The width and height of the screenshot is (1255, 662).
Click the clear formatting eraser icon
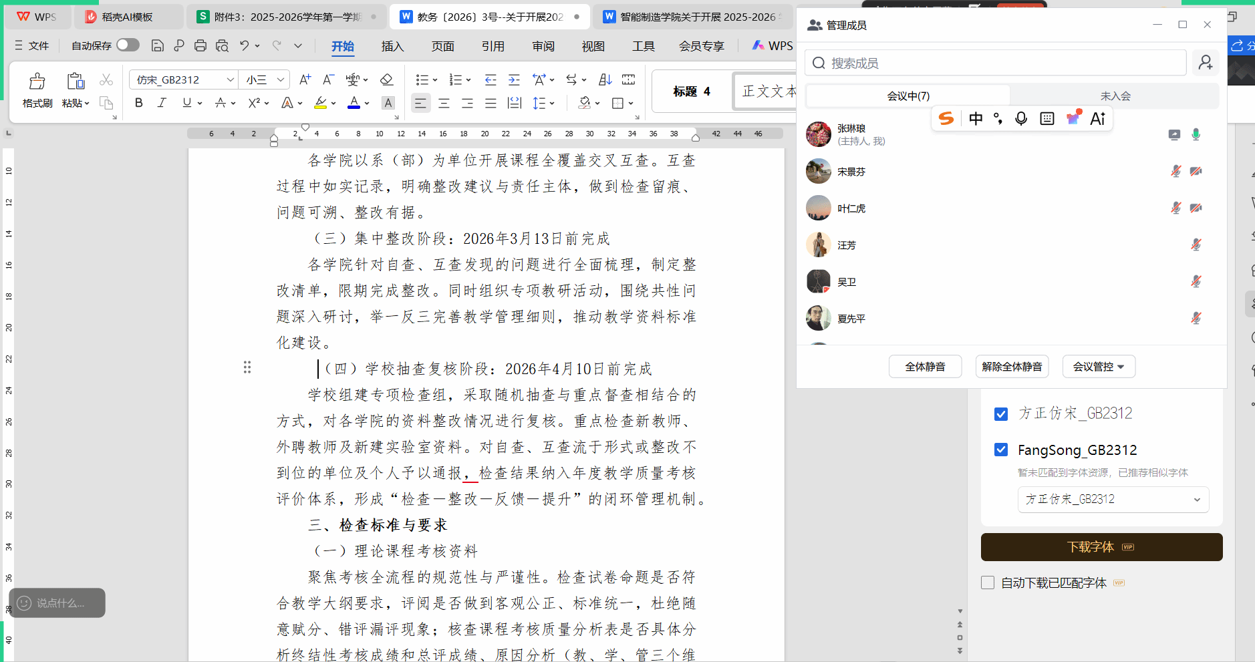(386, 79)
